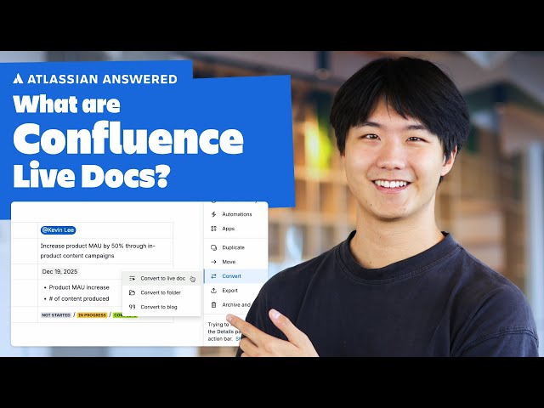
Task: Click the quote icon beside Convert to blog
Action: (133, 307)
